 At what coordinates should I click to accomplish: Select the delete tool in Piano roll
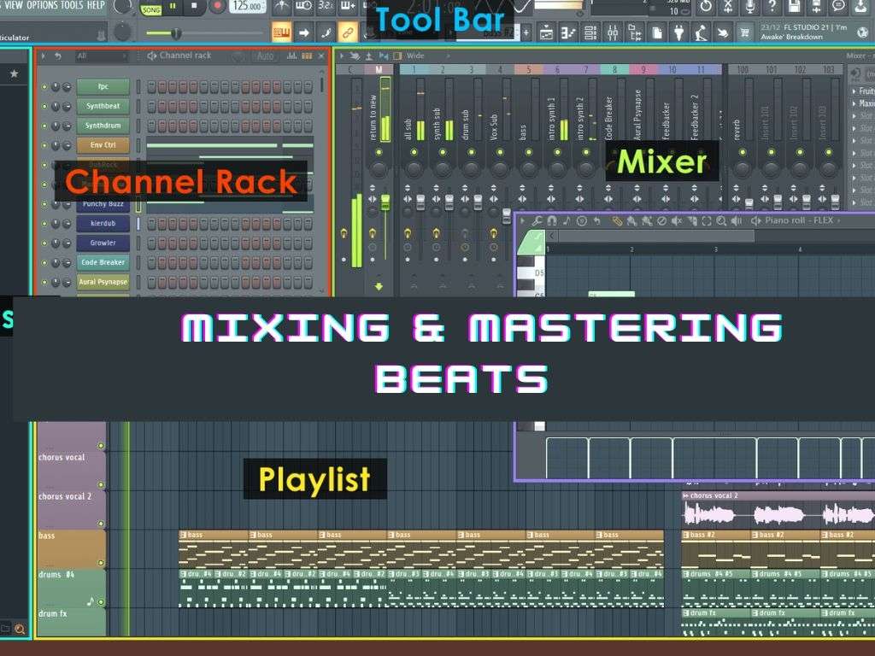point(662,221)
